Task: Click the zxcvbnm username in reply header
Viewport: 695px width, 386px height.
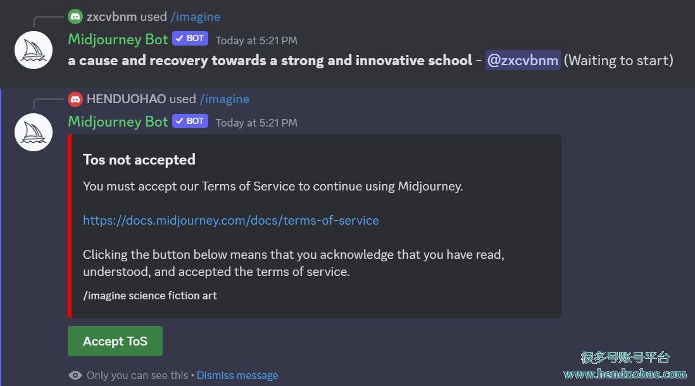Action: [111, 17]
